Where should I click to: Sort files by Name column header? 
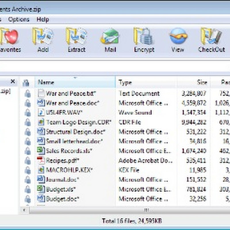pos(75,82)
